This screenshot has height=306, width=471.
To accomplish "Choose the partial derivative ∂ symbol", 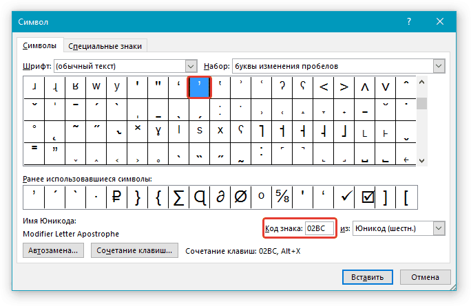I will 220,198.
